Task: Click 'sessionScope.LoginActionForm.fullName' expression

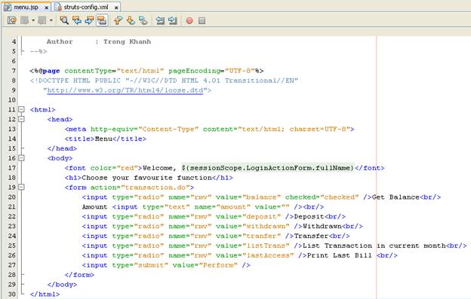Action: (x=268, y=168)
